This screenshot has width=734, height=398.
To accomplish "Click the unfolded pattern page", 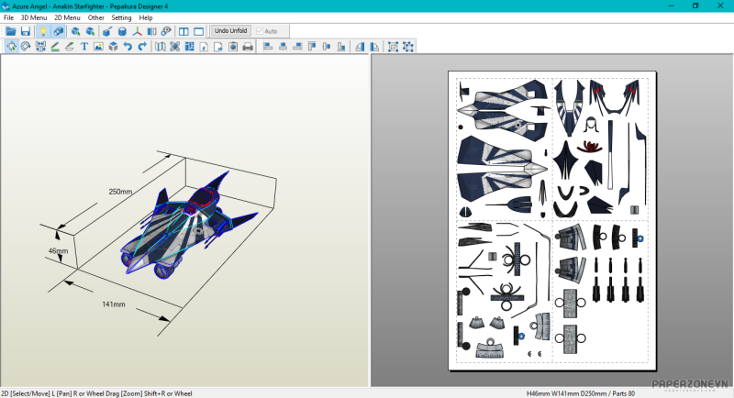I will pyautogui.click(x=552, y=221).
